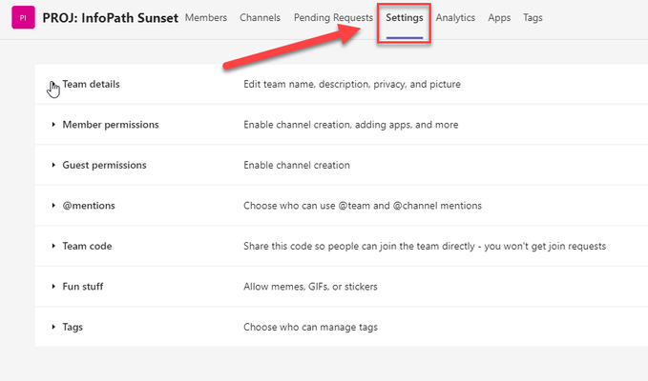This screenshot has height=381, width=648.
Task: Expand the Guest permissions arrow
Action: pyautogui.click(x=53, y=165)
